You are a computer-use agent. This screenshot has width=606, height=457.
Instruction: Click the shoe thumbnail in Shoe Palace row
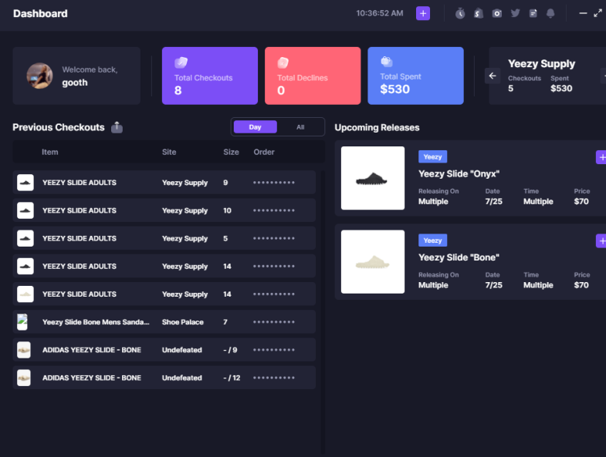22,322
